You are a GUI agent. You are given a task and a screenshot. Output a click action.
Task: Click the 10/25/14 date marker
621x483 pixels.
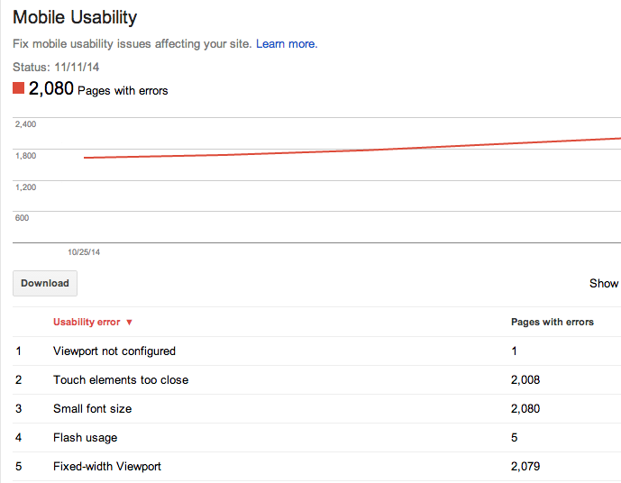[84, 252]
